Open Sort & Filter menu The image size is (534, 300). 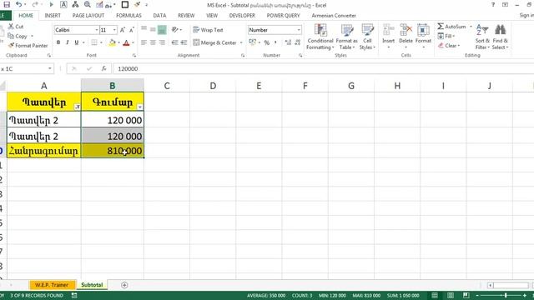click(x=482, y=37)
